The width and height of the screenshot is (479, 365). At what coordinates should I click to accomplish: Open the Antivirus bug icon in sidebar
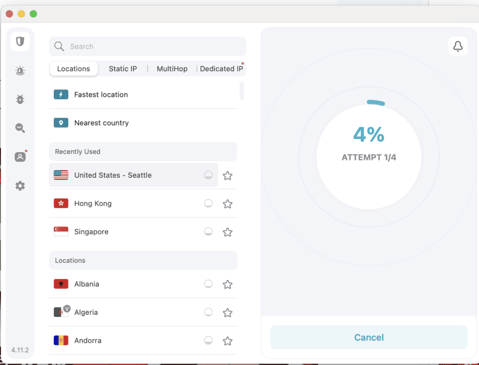[20, 99]
